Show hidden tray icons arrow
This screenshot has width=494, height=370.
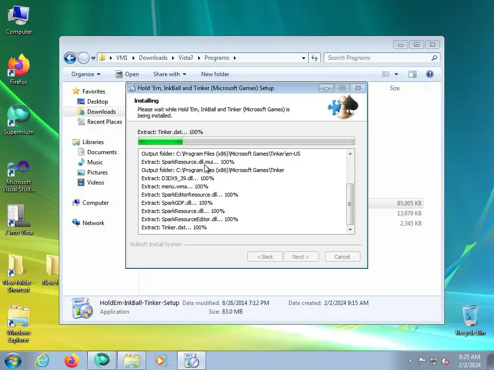pyautogui.click(x=410, y=361)
